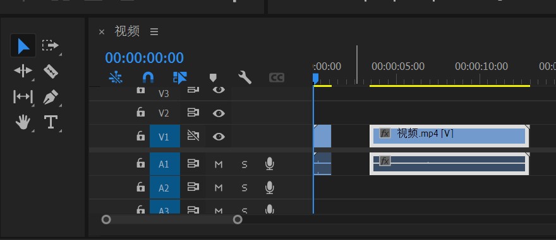556x240 pixels.
Task: Close the 视频 sequence tab
Action: click(x=102, y=32)
